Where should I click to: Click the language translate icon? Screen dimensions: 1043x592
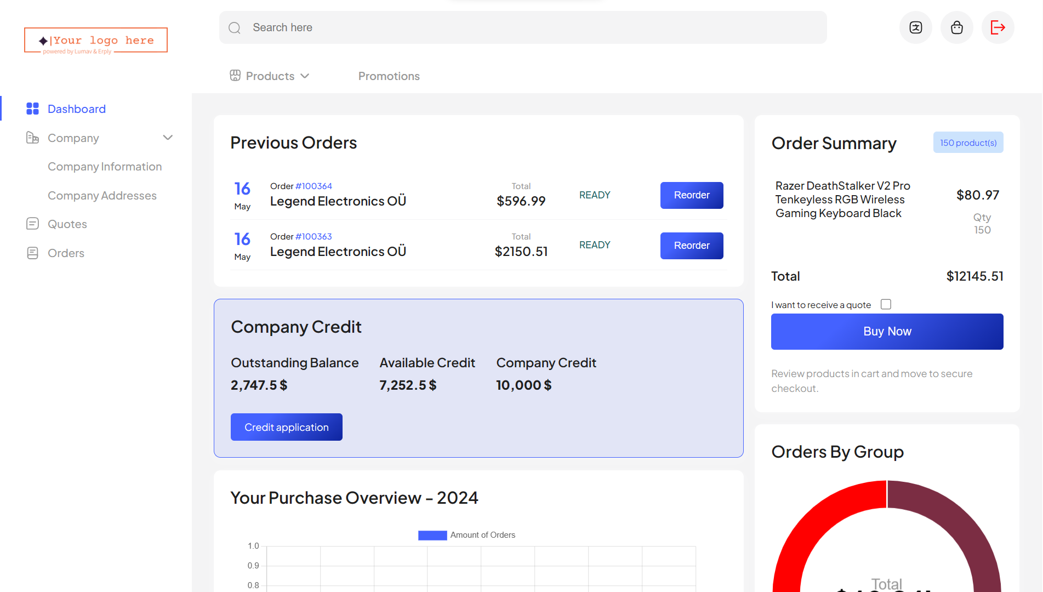click(x=915, y=27)
